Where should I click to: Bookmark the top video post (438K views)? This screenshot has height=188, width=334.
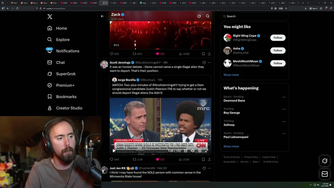(203, 54)
